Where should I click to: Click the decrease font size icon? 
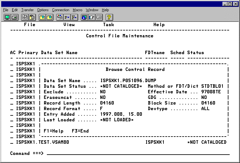click(67, 17)
